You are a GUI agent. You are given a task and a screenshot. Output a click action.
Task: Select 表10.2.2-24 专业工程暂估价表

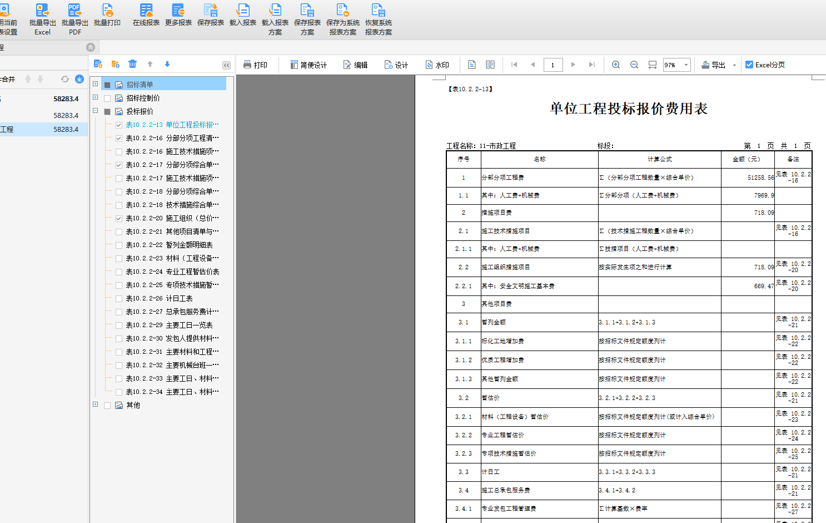pyautogui.click(x=172, y=272)
